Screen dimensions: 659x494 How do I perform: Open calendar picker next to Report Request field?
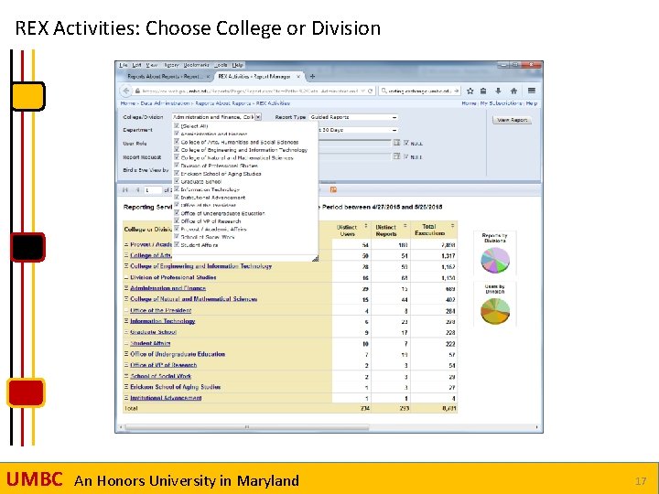point(396,156)
